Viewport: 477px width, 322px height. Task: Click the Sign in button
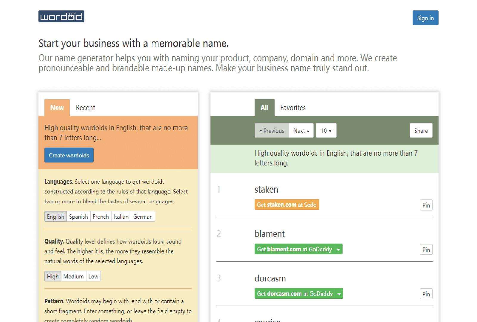(425, 18)
